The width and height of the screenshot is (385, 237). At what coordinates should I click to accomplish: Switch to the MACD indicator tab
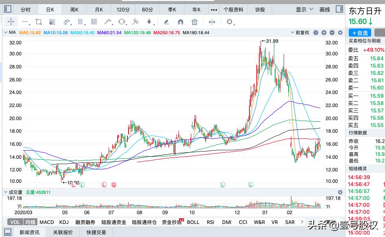click(46, 222)
